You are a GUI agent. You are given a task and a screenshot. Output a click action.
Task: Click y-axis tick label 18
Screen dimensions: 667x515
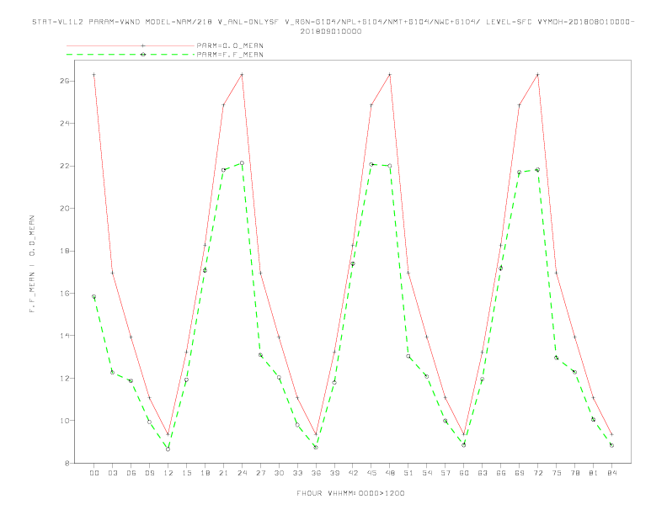(65, 251)
